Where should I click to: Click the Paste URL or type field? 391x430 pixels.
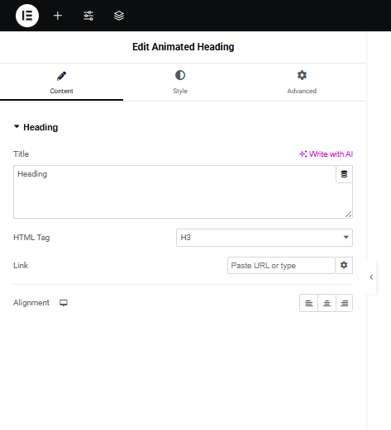tap(281, 266)
